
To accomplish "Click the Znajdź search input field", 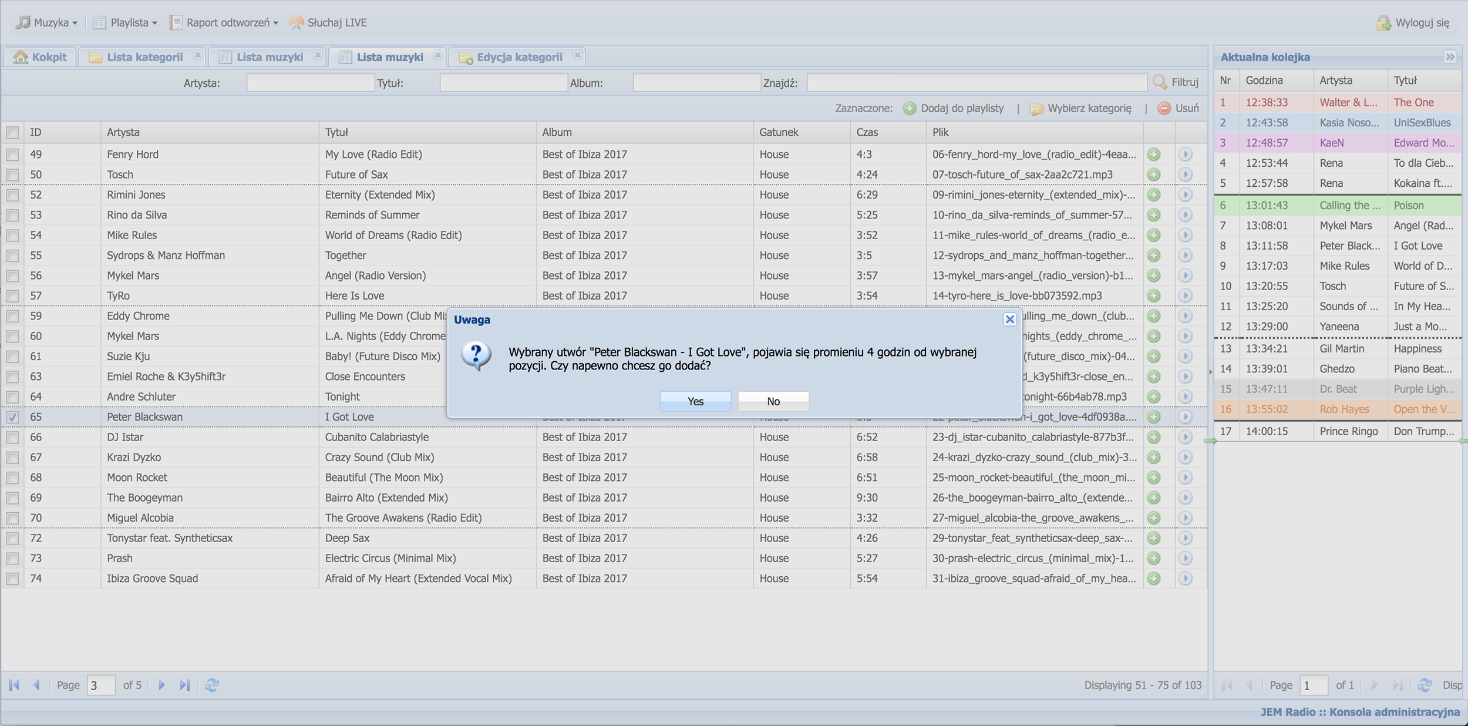I will (977, 83).
